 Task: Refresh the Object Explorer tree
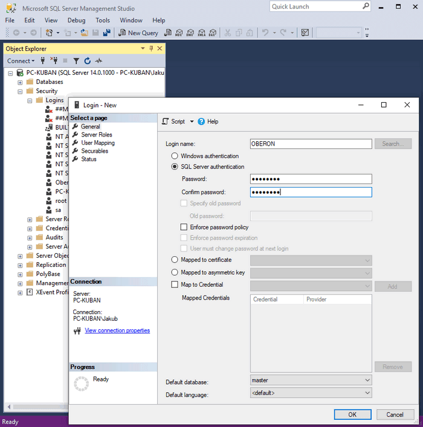click(x=88, y=61)
